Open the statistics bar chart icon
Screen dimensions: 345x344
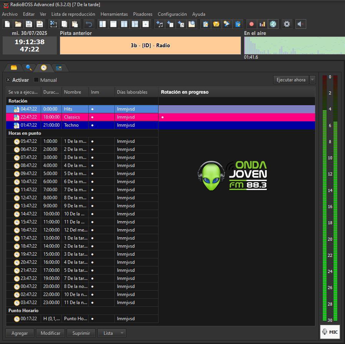click(262, 24)
